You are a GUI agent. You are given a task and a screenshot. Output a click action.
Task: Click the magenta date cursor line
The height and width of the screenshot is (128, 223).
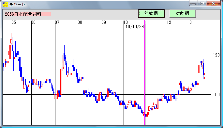145,72
